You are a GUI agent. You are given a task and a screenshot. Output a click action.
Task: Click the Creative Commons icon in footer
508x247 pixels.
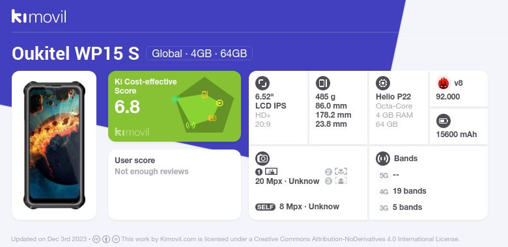(96, 239)
